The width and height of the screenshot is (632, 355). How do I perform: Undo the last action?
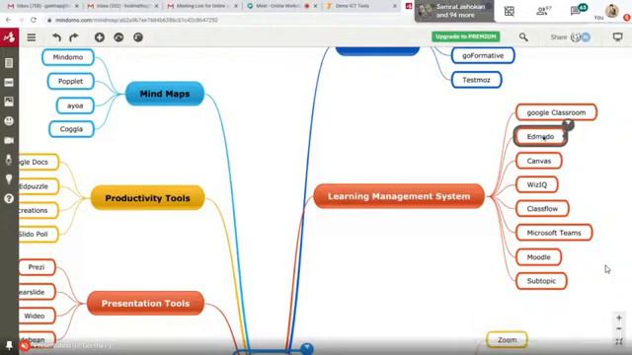(57, 37)
